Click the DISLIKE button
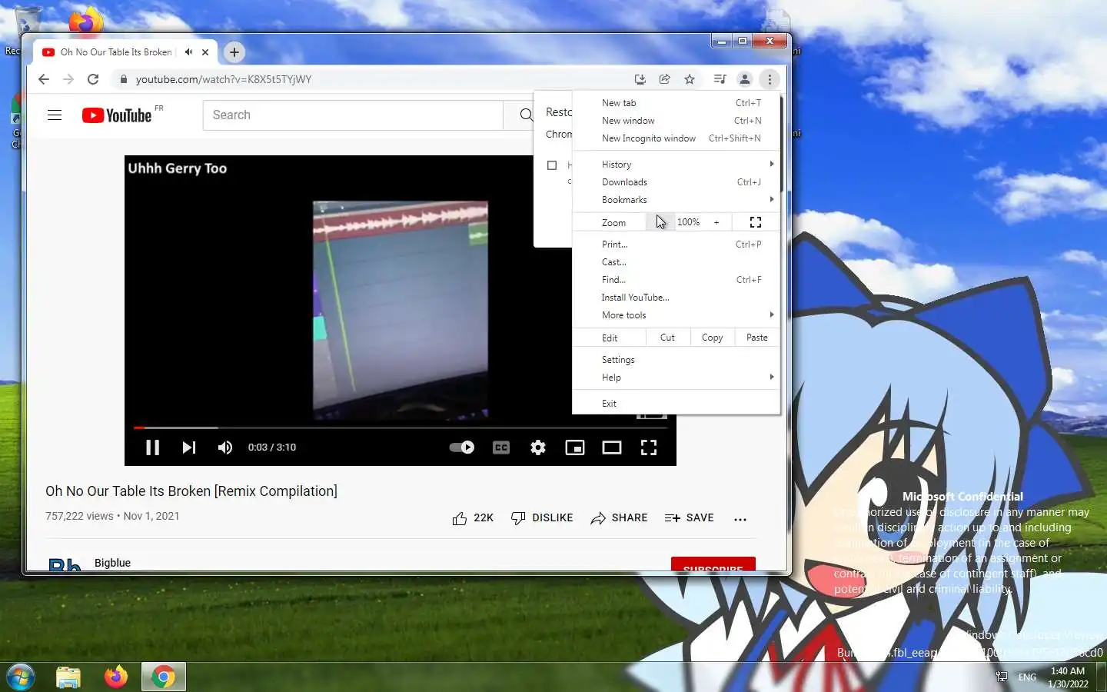Image resolution: width=1107 pixels, height=692 pixels. [x=542, y=518]
